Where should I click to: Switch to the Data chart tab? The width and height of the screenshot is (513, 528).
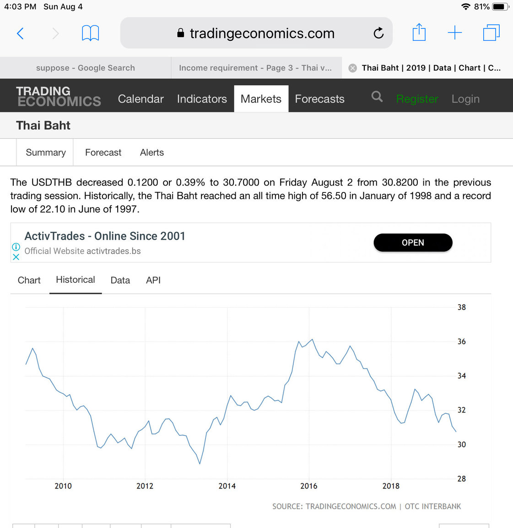[x=120, y=280]
